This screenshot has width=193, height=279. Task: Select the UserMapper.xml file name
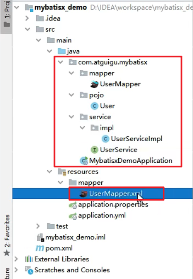point(116,193)
